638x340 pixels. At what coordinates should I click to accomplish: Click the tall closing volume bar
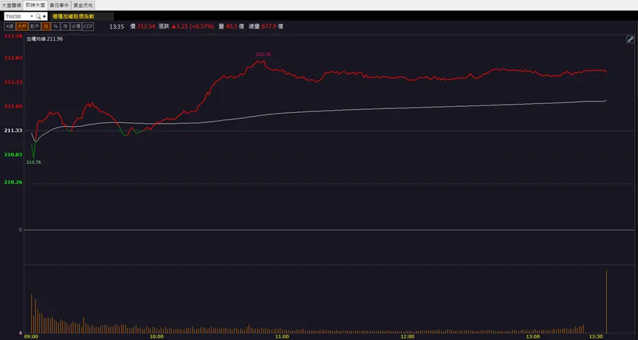(607, 302)
